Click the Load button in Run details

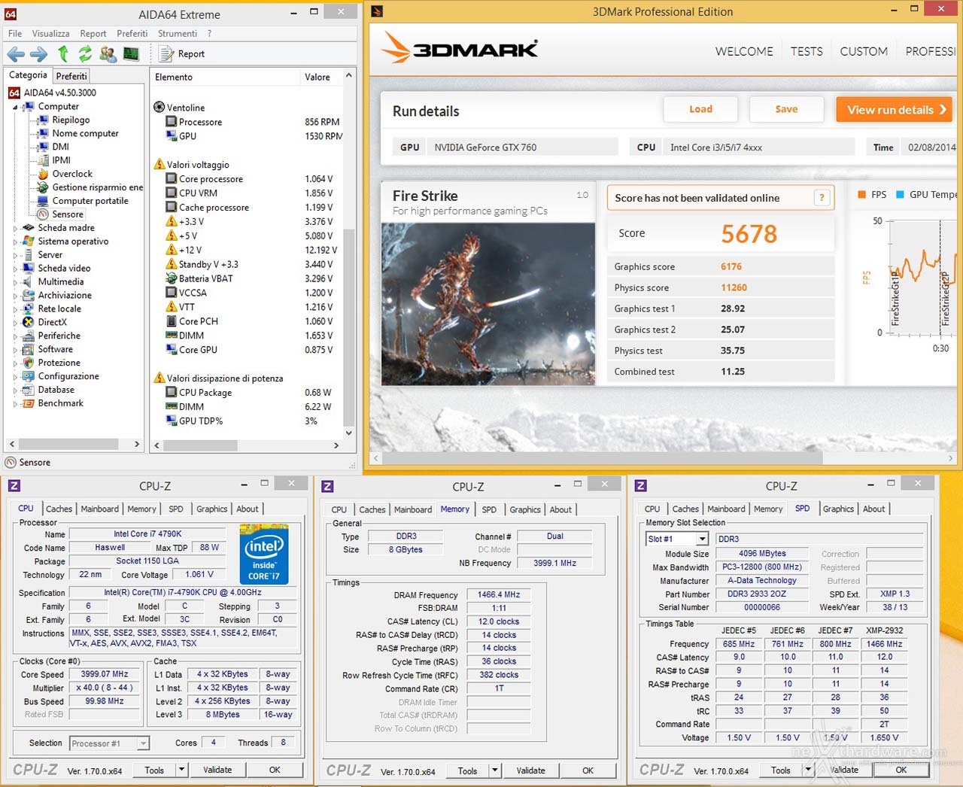700,109
